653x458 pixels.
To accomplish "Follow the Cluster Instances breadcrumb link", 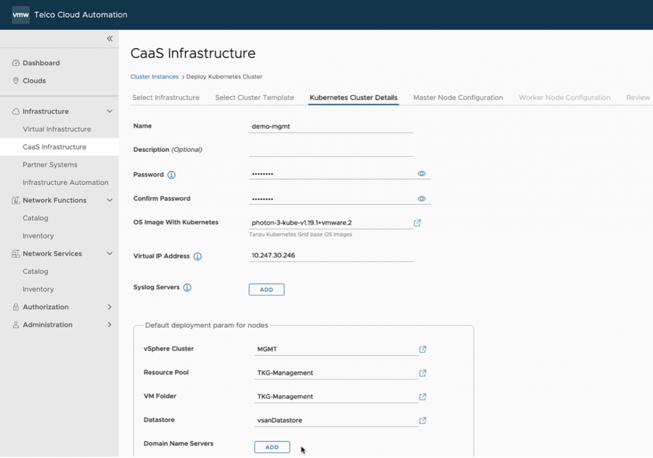I will (x=154, y=77).
